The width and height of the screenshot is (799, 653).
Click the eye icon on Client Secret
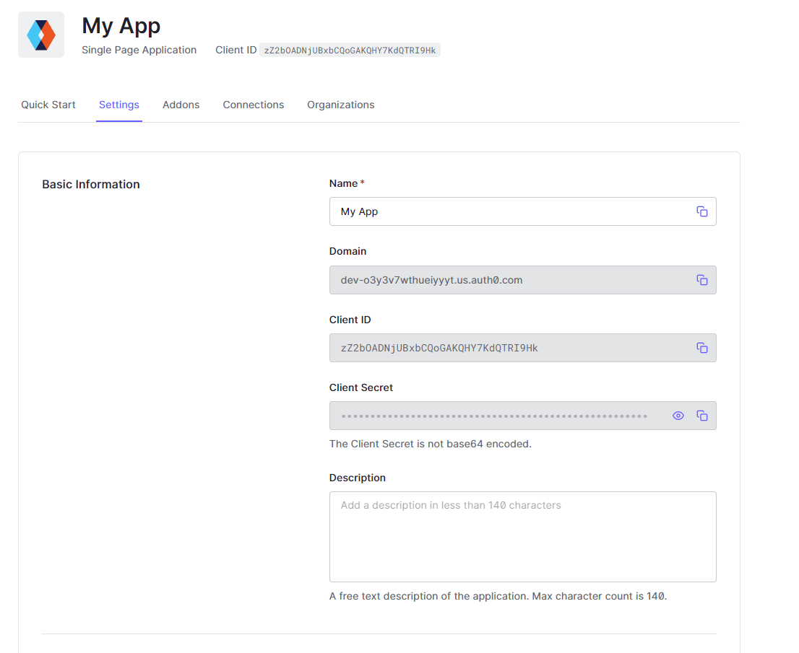678,415
